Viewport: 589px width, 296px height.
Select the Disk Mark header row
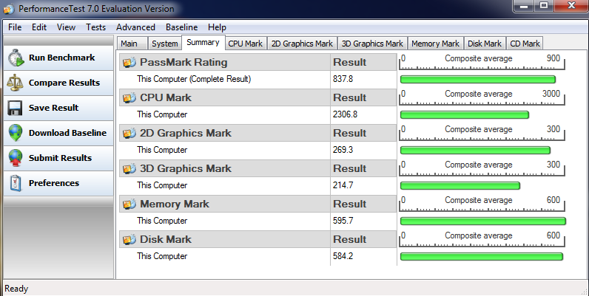pos(258,239)
